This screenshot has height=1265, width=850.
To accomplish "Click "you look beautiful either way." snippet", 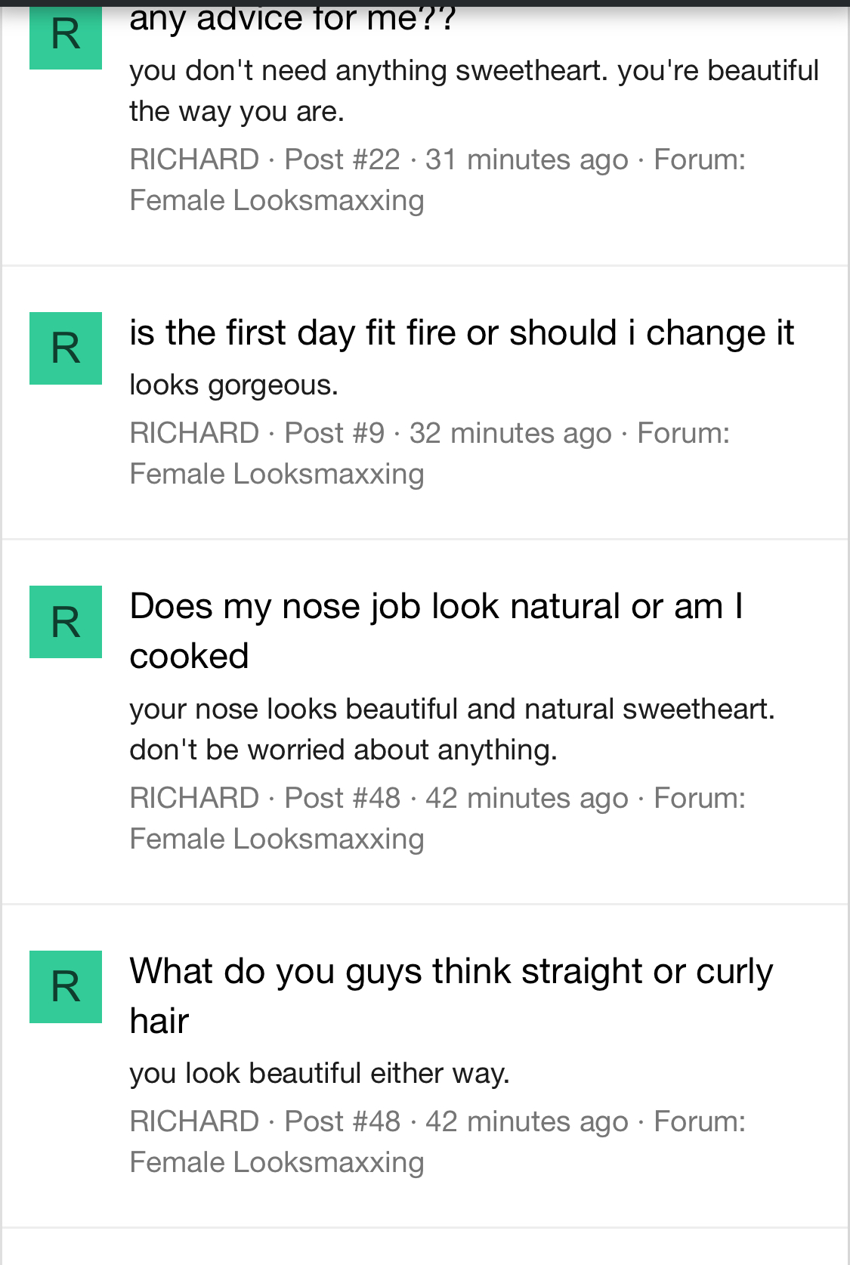I will tap(320, 1074).
